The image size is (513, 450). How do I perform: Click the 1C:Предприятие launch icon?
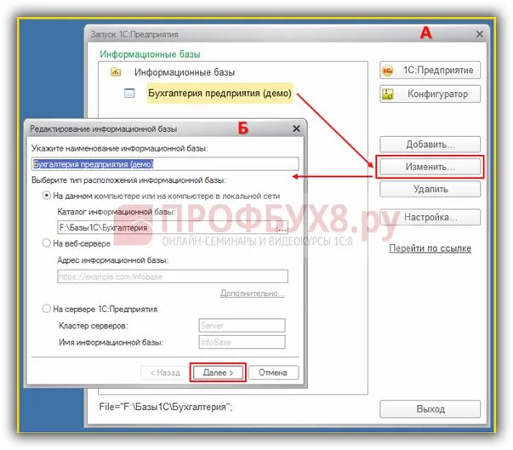pyautogui.click(x=388, y=71)
